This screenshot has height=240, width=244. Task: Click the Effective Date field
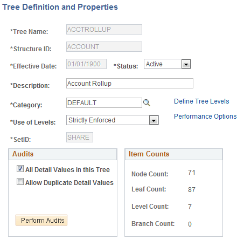click(86, 64)
